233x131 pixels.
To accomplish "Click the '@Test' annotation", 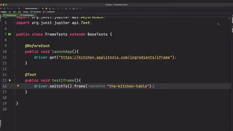I will tap(31, 75).
